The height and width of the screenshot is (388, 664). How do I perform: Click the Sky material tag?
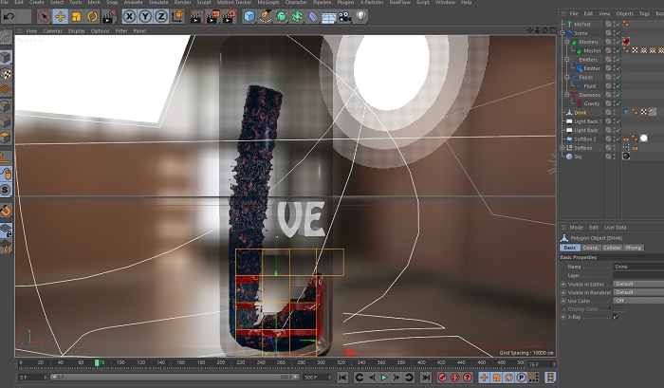coord(626,157)
